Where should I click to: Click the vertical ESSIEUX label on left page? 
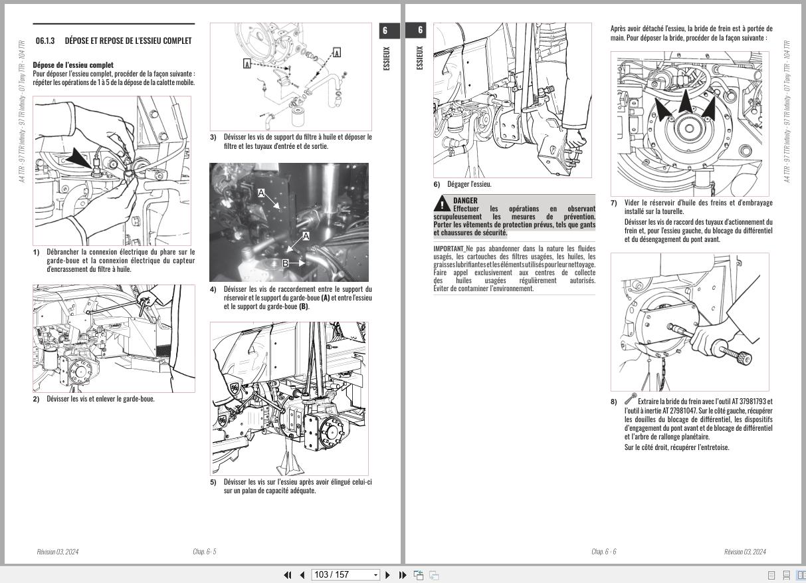point(387,58)
